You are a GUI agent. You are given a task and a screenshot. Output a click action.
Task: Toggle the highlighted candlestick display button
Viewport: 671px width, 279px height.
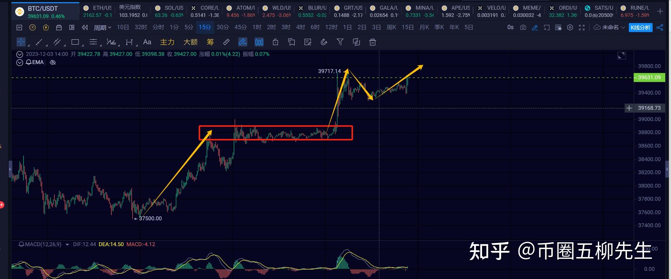(259, 42)
